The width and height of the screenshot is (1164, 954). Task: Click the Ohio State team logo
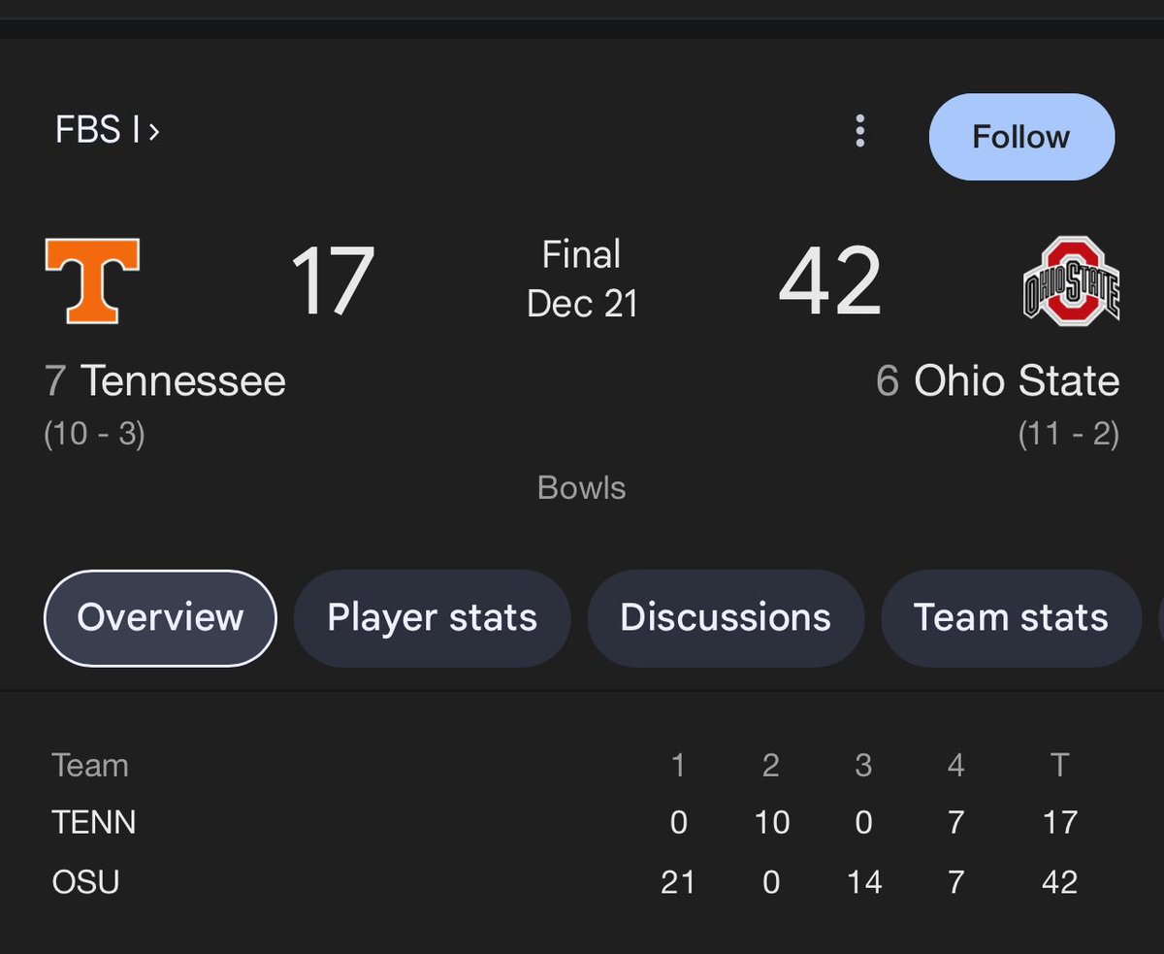click(x=1071, y=280)
